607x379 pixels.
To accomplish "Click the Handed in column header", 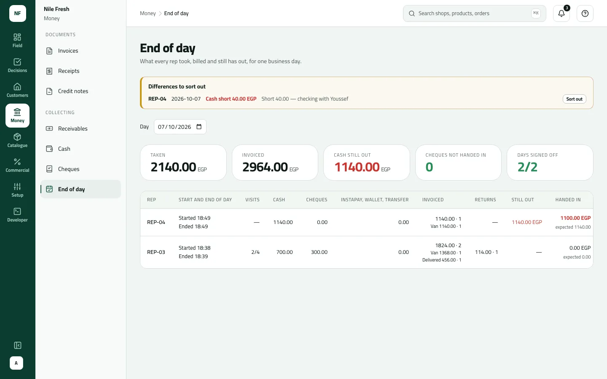I will pos(568,200).
